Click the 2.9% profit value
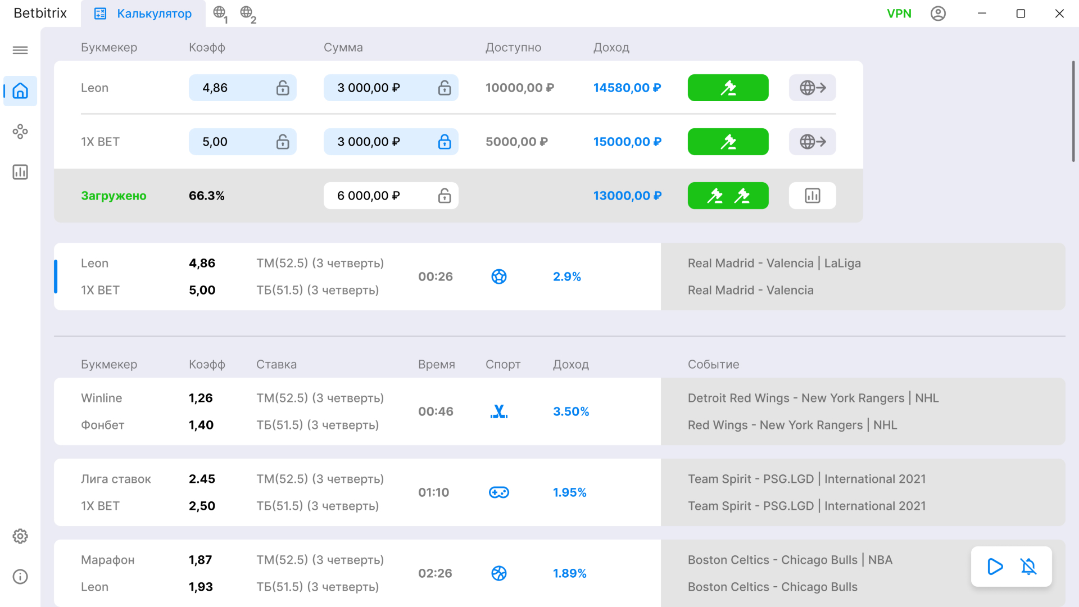This screenshot has width=1079, height=607. tap(567, 277)
